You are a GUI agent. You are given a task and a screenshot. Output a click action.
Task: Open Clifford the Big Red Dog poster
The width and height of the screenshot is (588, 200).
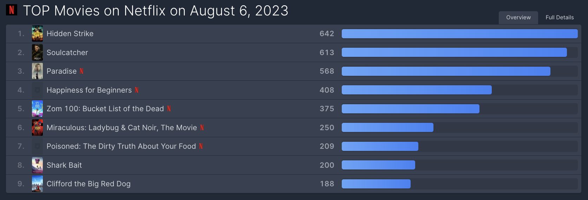coord(38,184)
